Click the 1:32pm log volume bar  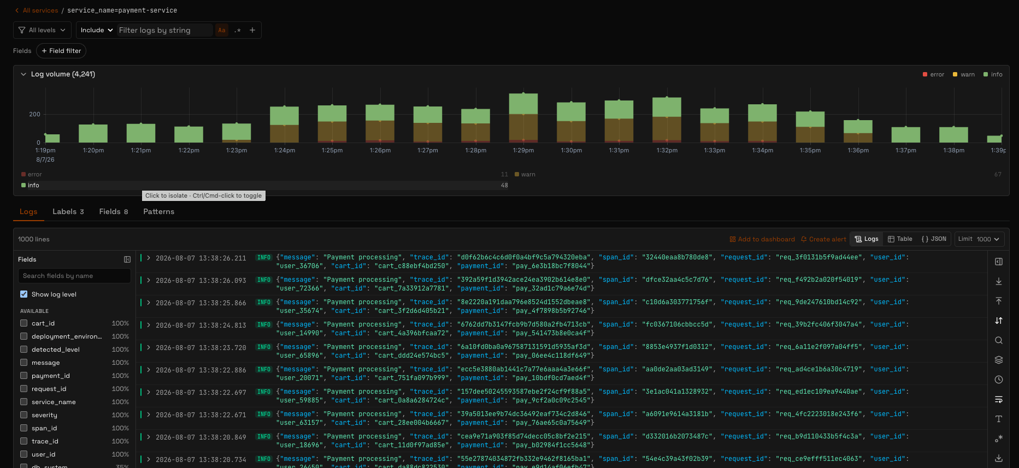tap(667, 120)
